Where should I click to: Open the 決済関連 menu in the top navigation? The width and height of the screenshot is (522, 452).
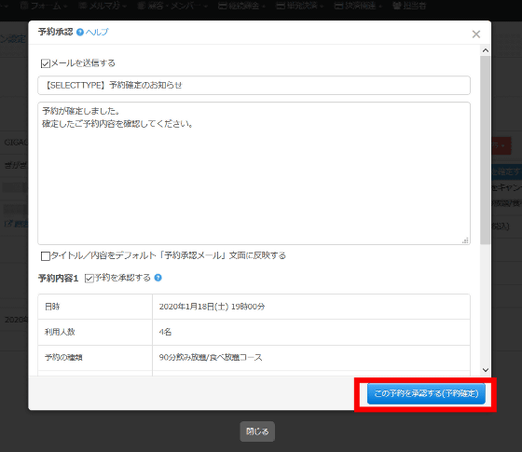click(x=358, y=6)
